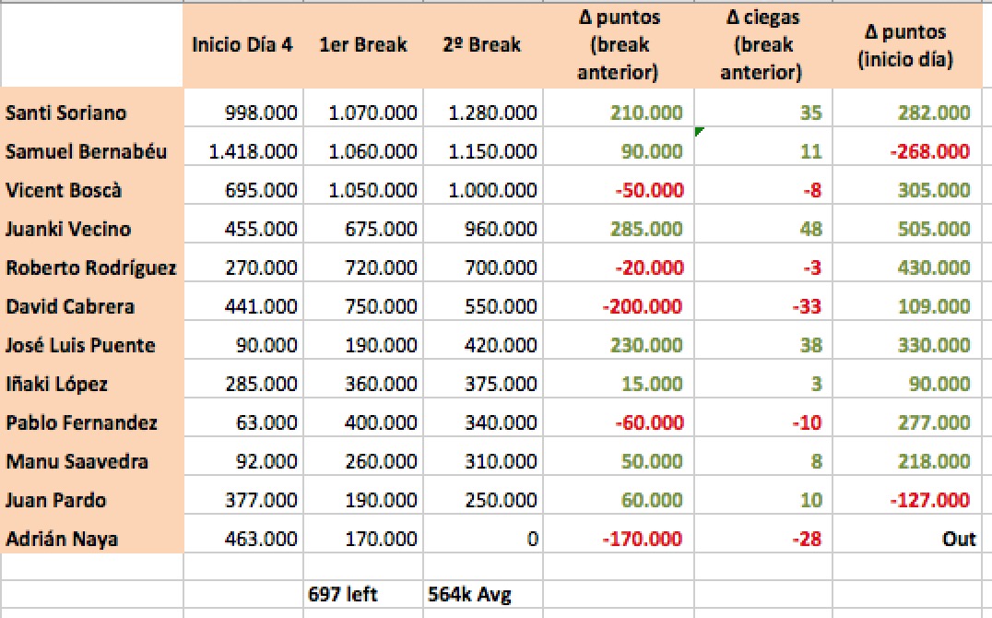Viewport: 992px width, 618px height.
Task: Select the 564k Avg cell
Action: click(483, 594)
